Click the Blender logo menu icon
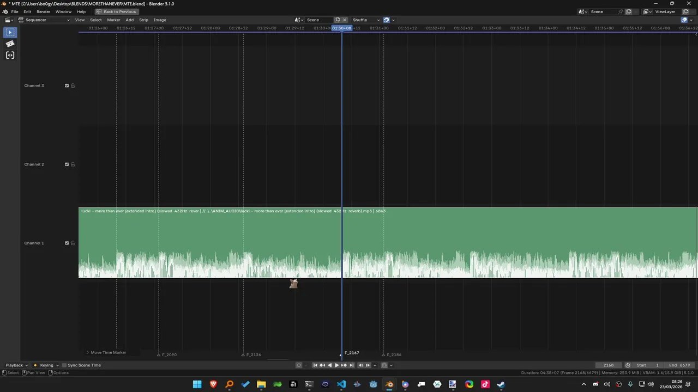 click(5, 11)
